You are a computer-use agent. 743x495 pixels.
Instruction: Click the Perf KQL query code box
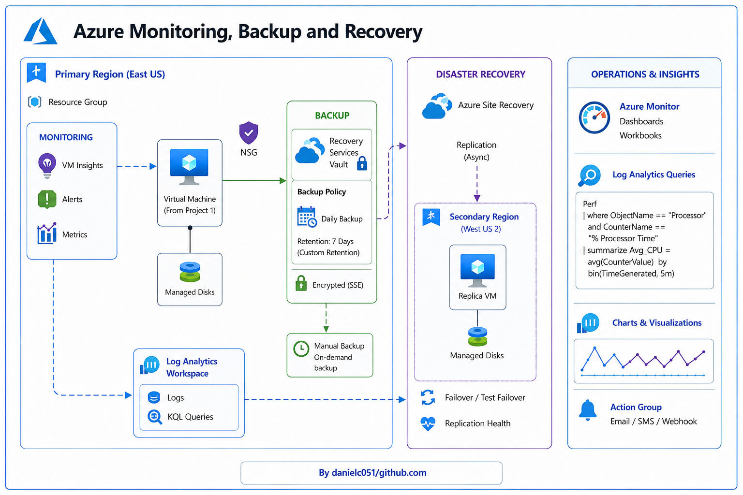click(644, 240)
